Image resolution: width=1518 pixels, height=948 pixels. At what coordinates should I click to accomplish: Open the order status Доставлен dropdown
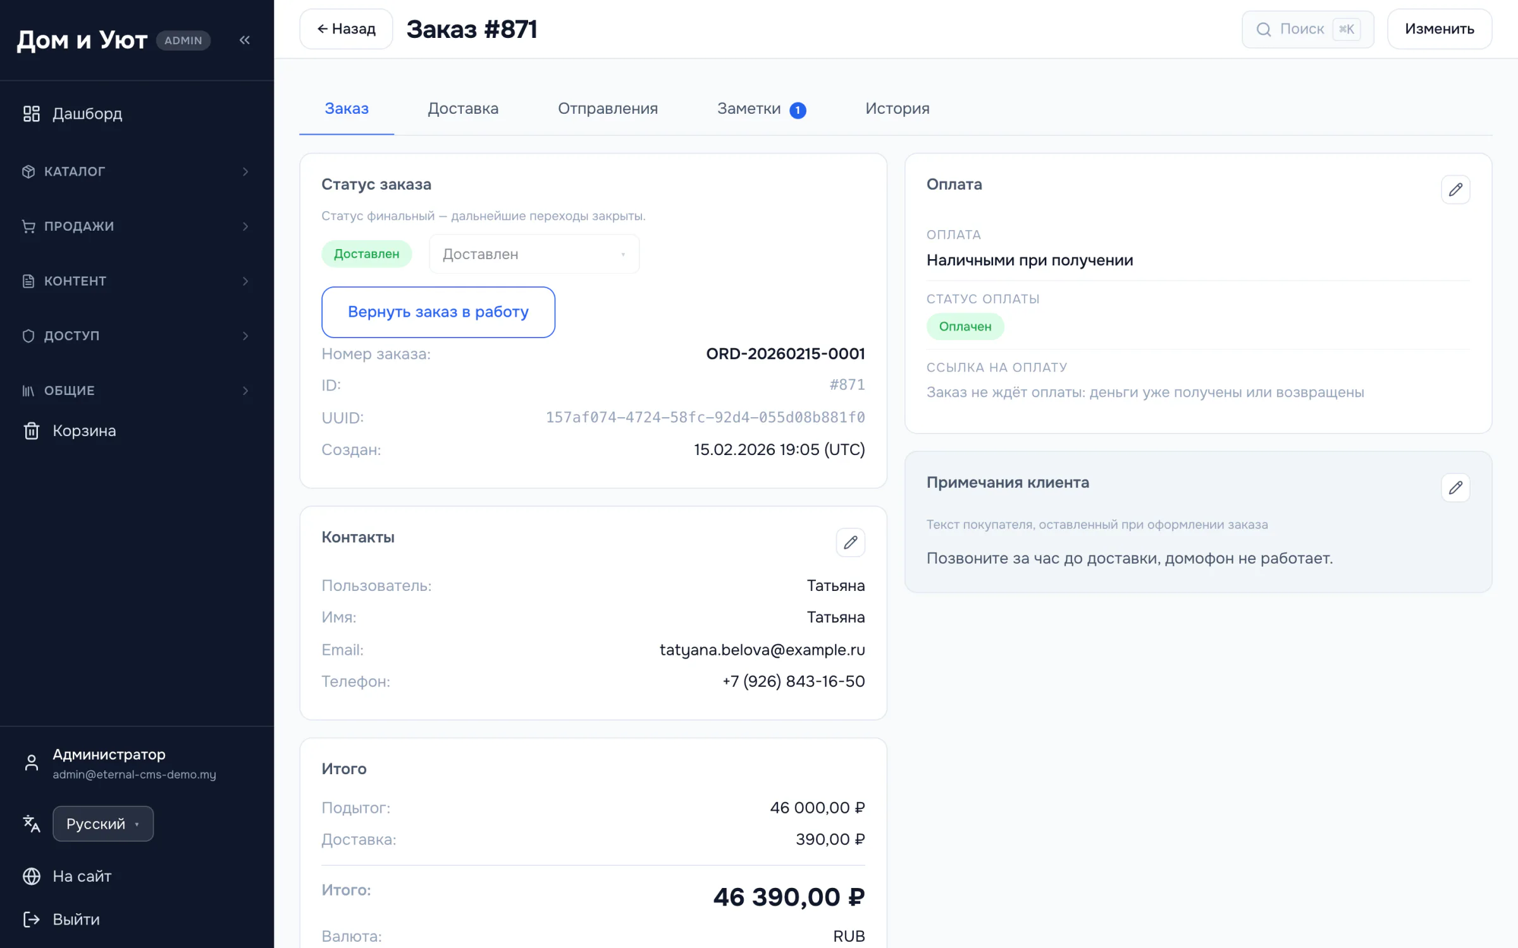534,254
